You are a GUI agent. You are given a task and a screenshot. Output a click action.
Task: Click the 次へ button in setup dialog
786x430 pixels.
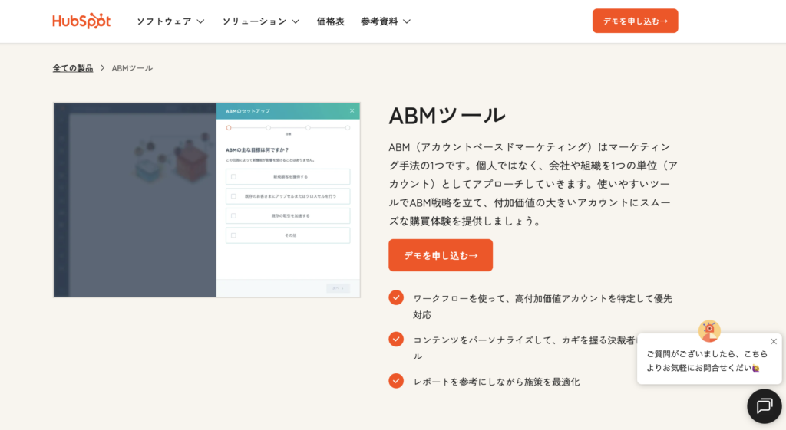coord(339,288)
